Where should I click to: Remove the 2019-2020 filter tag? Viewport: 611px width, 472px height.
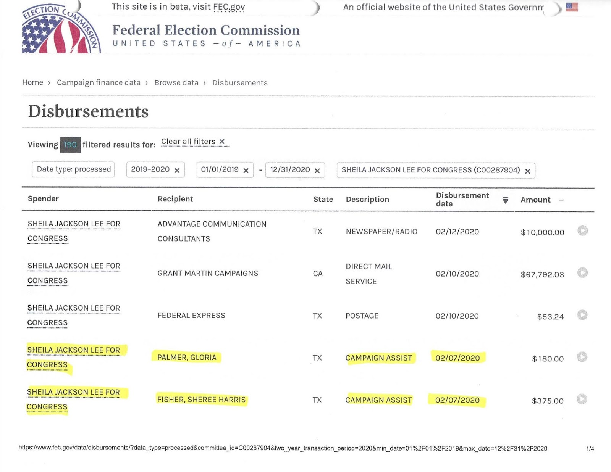177,171
